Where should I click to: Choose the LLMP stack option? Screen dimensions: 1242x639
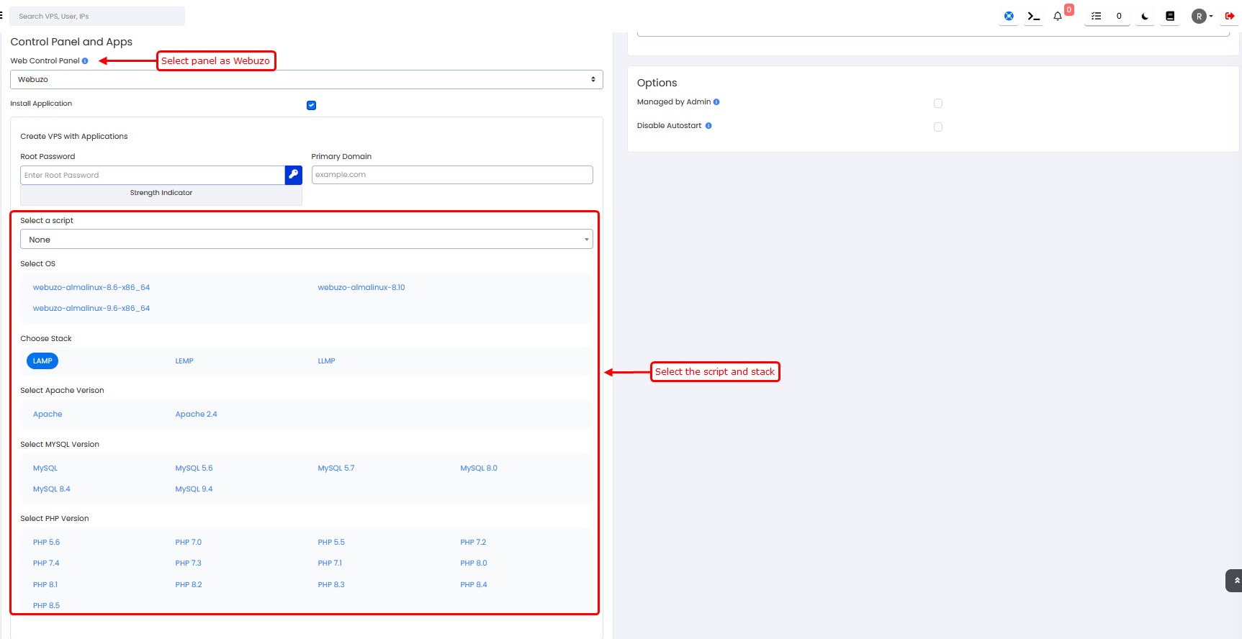tap(326, 361)
